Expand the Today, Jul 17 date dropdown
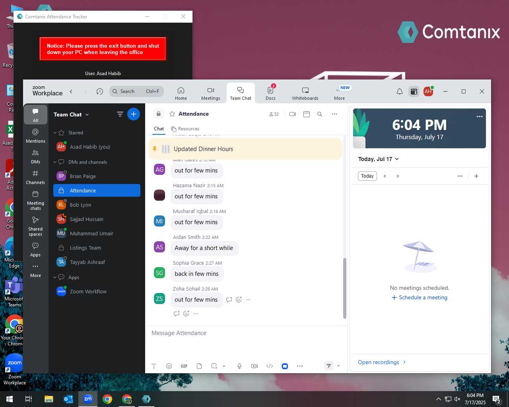 (x=378, y=159)
